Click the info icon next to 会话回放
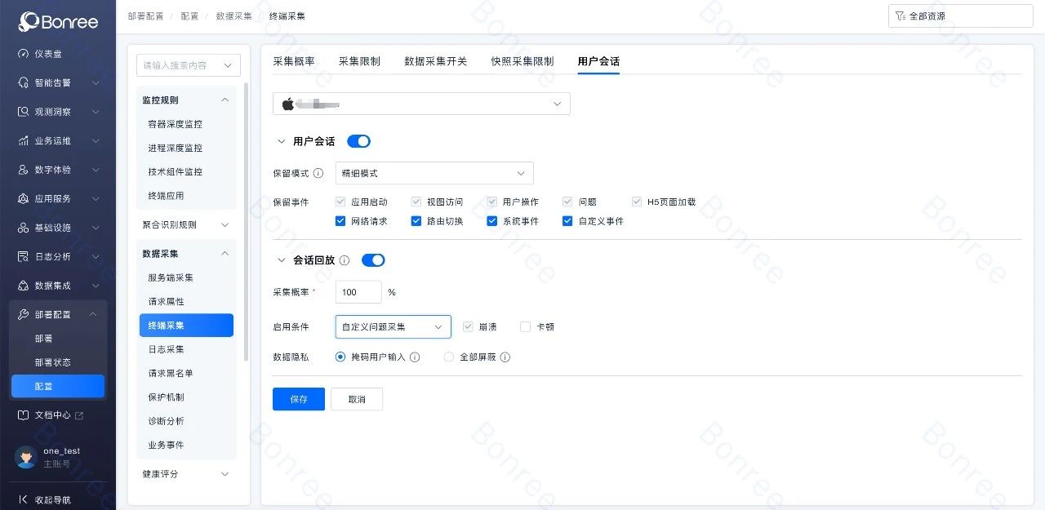 (x=345, y=260)
